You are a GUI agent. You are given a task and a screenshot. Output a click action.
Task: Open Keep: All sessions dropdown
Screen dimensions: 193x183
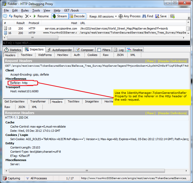103,16
